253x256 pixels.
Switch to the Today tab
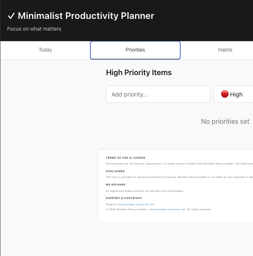45,50
